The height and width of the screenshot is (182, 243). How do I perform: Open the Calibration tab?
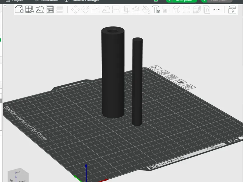[46, 1]
